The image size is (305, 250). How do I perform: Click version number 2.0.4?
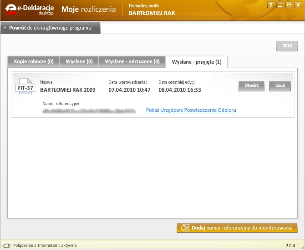coord(290,246)
